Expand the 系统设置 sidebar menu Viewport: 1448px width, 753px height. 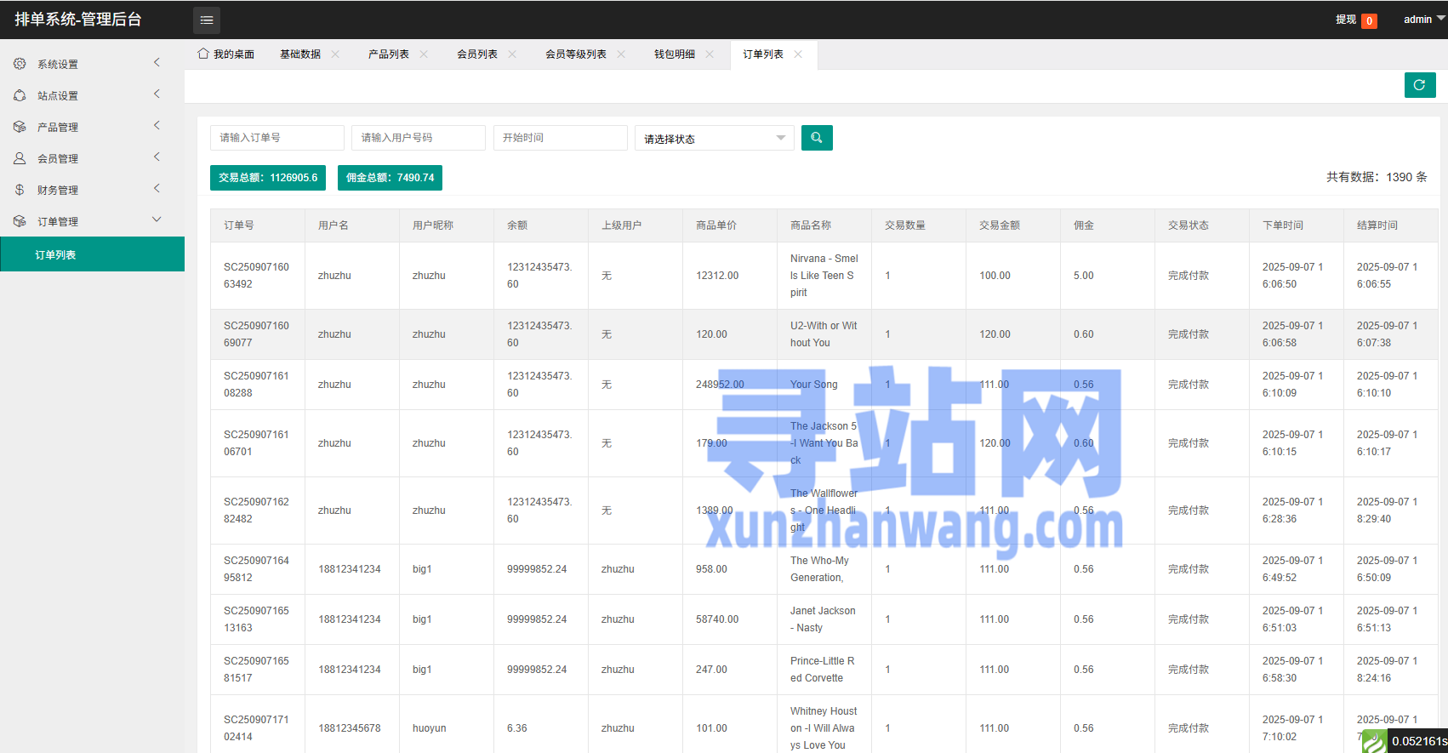tap(85, 64)
